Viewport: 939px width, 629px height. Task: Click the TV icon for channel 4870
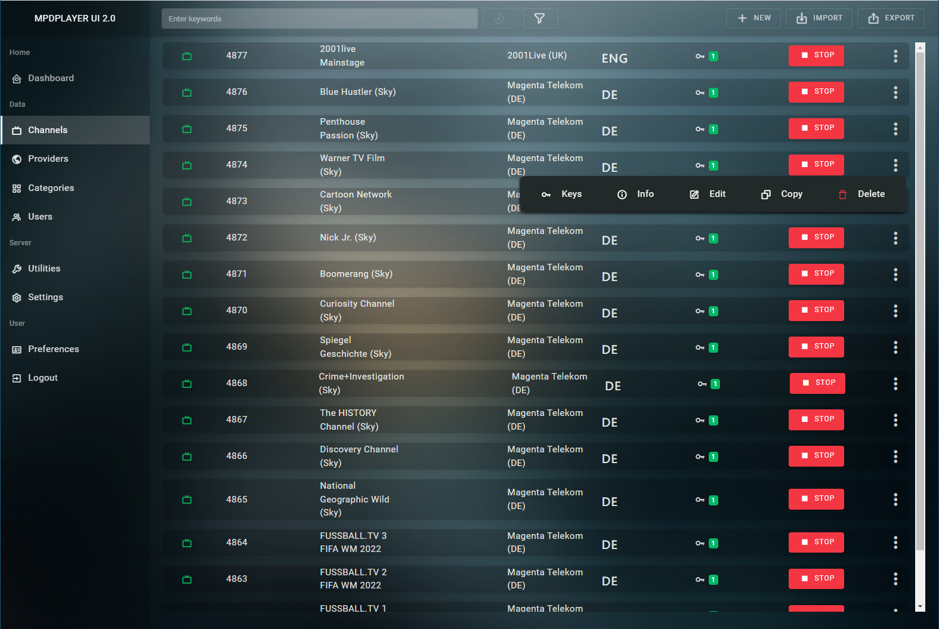pyautogui.click(x=187, y=311)
